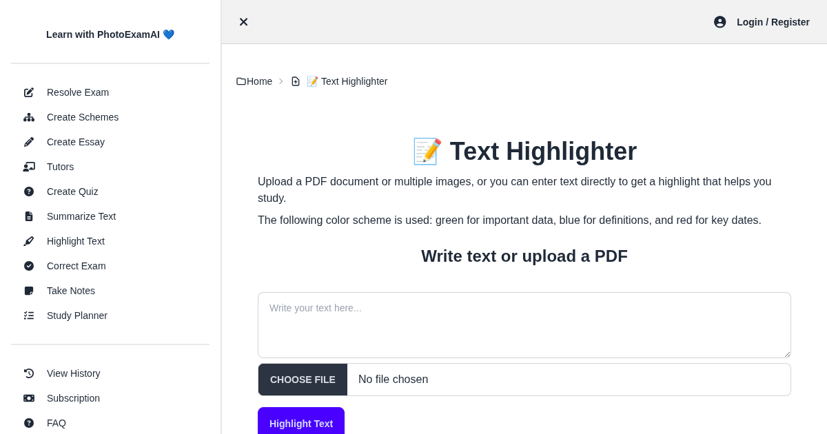Click the Login / Register link

pyautogui.click(x=773, y=22)
